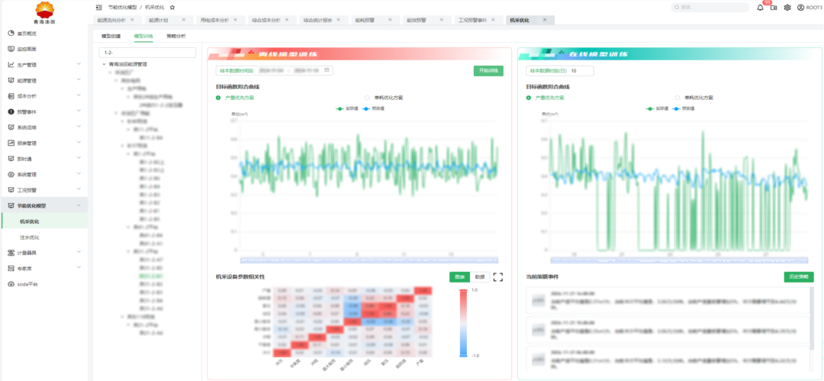Switch correlation view to 图表

(x=459, y=277)
